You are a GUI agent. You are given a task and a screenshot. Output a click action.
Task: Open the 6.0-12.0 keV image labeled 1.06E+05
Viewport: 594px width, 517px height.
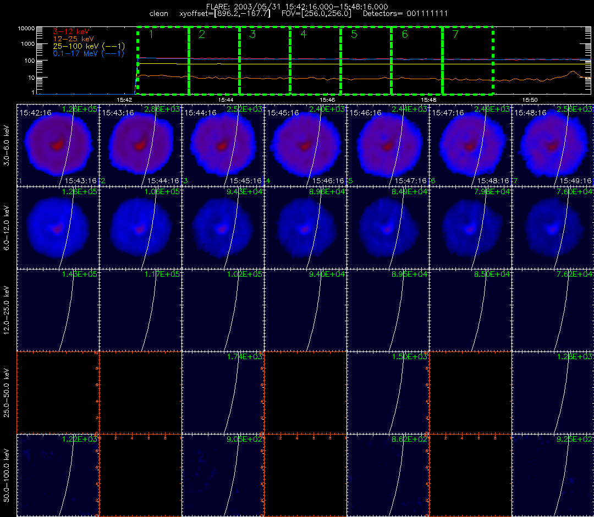click(141, 228)
